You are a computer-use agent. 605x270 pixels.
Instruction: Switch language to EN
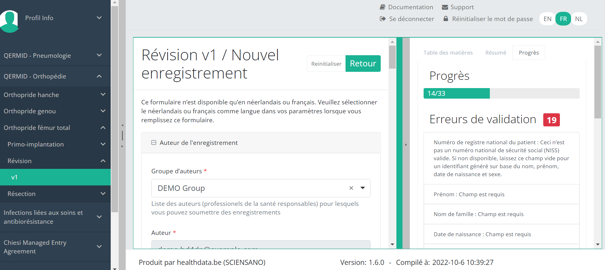(x=547, y=19)
